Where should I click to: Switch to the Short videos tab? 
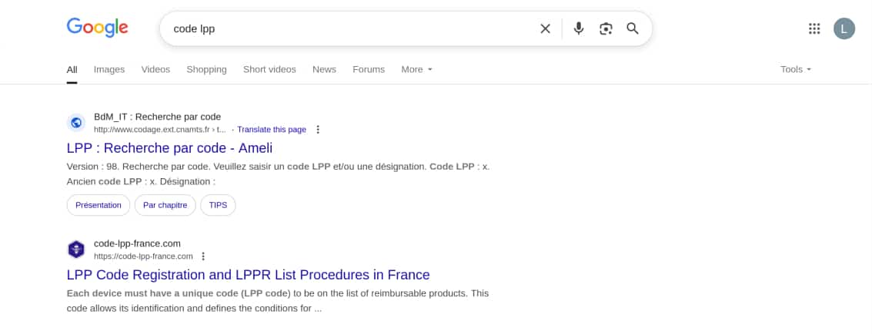[269, 69]
